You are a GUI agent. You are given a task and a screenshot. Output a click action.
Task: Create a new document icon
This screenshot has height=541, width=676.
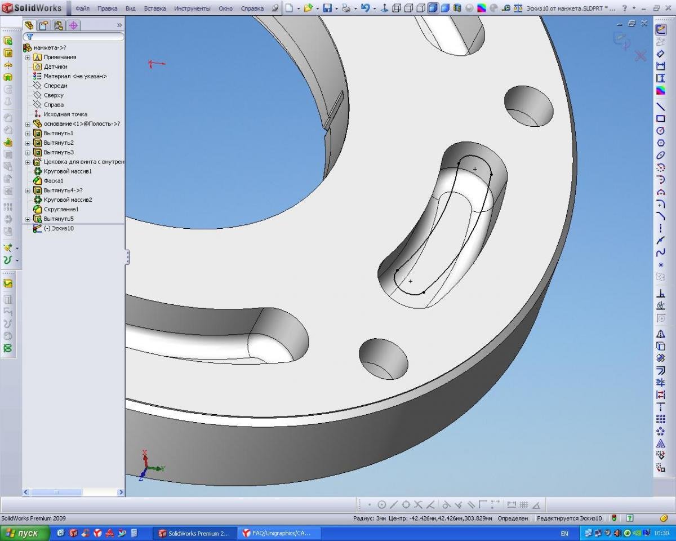pyautogui.click(x=289, y=8)
